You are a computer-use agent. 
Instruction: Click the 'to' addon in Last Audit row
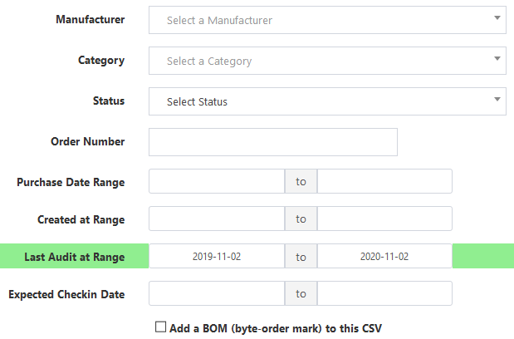(301, 256)
